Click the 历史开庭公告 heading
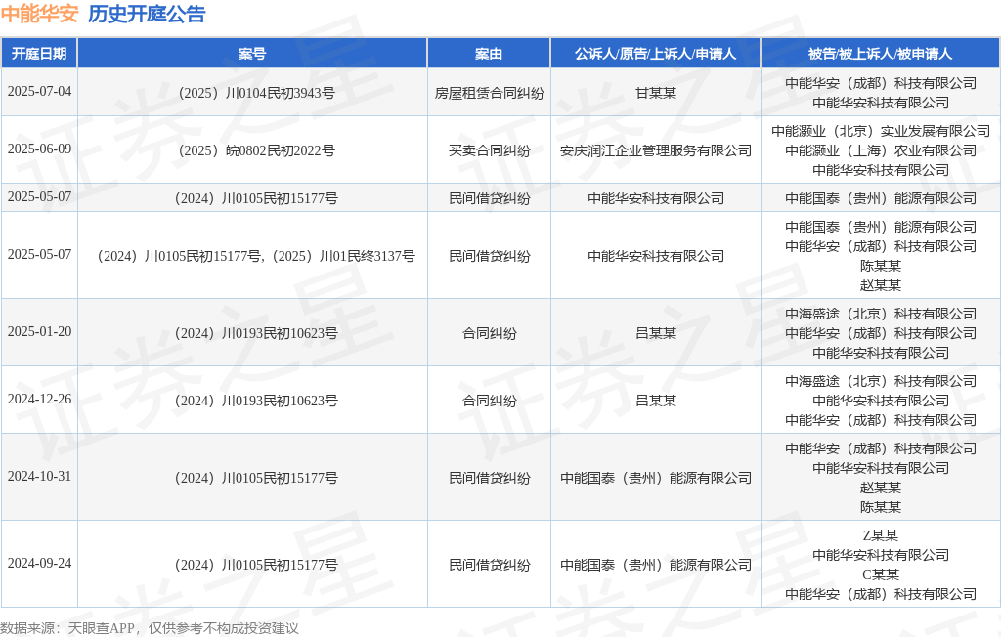The height and width of the screenshot is (637, 1001). (x=147, y=14)
